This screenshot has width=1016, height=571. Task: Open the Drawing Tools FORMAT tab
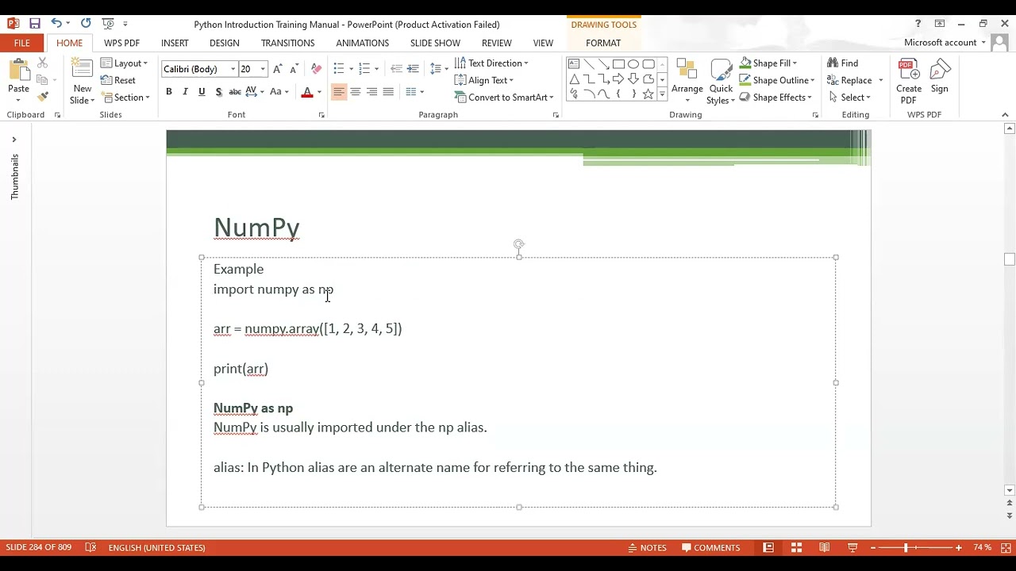[x=603, y=43]
